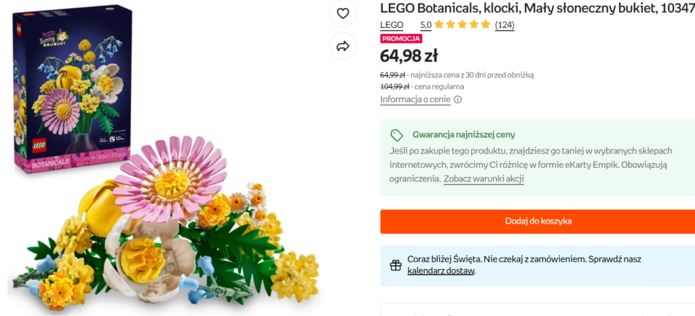Click the 5,0 rating score

click(426, 25)
